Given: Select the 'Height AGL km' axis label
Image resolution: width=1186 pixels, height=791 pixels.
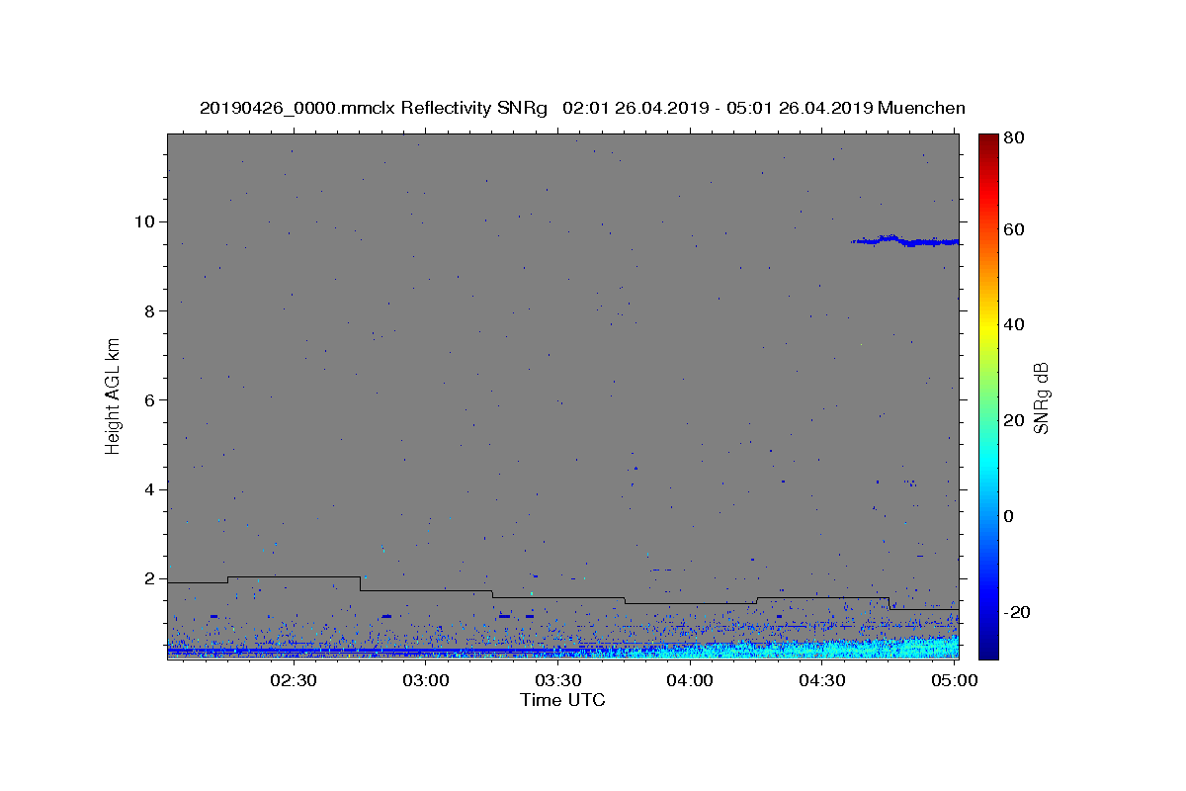Looking at the screenshot, I should pos(114,395).
